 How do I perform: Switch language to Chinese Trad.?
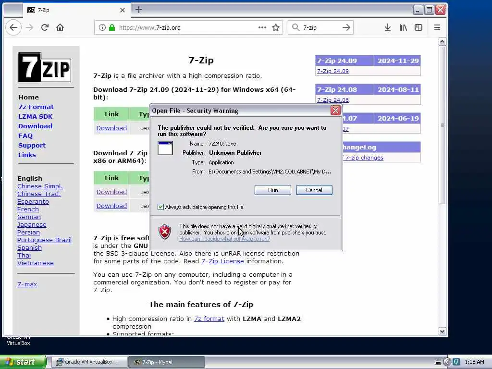tap(39, 194)
